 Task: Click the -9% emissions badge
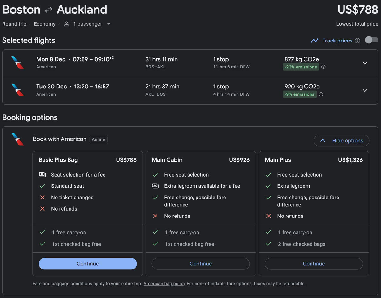pyautogui.click(x=300, y=94)
